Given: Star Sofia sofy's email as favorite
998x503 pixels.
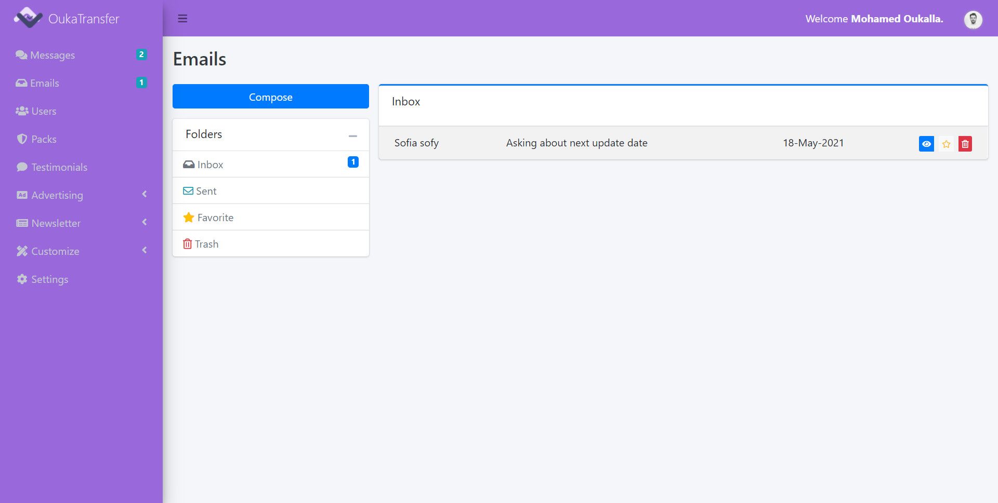Looking at the screenshot, I should point(946,144).
